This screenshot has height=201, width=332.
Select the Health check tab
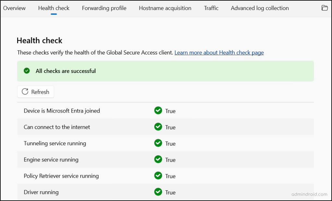(x=54, y=8)
